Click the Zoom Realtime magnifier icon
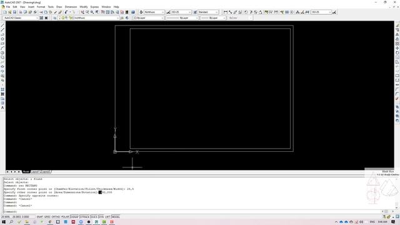Image resolution: width=400 pixels, height=225 pixels. [x=87, y=12]
